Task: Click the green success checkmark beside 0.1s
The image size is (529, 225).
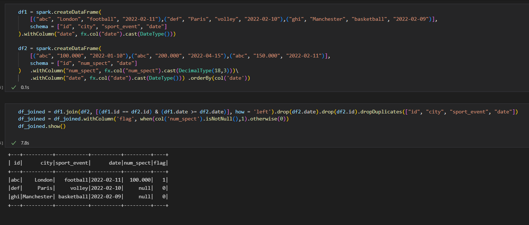Action: 14,87
